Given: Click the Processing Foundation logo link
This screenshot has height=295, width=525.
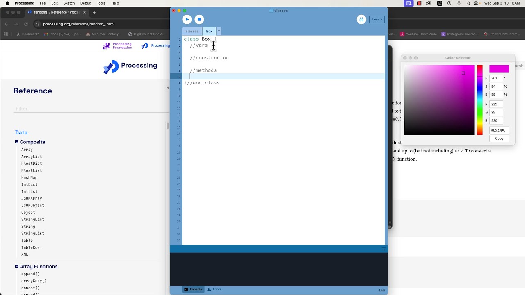Looking at the screenshot, I should click(117, 46).
